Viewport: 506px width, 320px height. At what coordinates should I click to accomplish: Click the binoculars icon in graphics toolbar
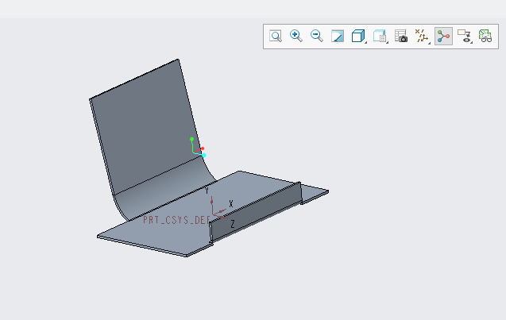point(485,37)
